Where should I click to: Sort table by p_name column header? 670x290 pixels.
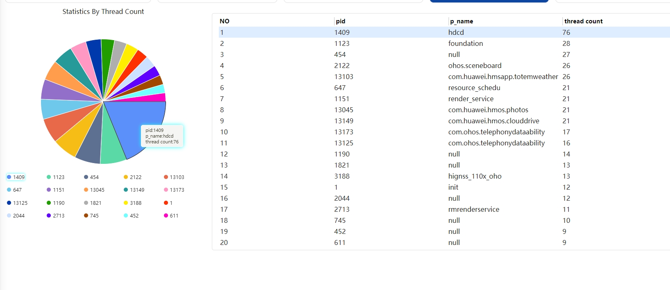461,21
